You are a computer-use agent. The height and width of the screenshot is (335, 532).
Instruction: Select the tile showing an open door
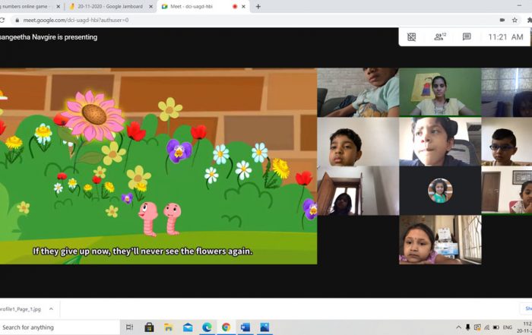click(358, 191)
